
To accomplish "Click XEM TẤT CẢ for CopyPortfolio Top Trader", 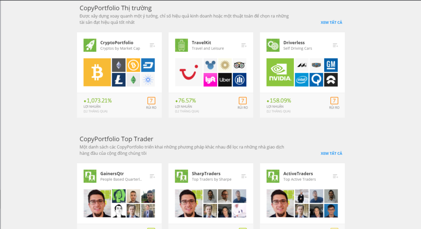I will tap(331, 153).
